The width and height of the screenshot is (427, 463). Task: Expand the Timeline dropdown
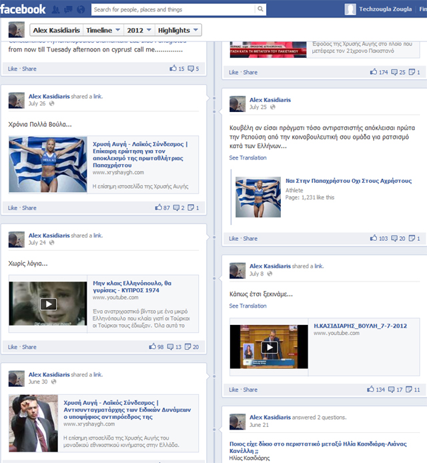click(104, 30)
